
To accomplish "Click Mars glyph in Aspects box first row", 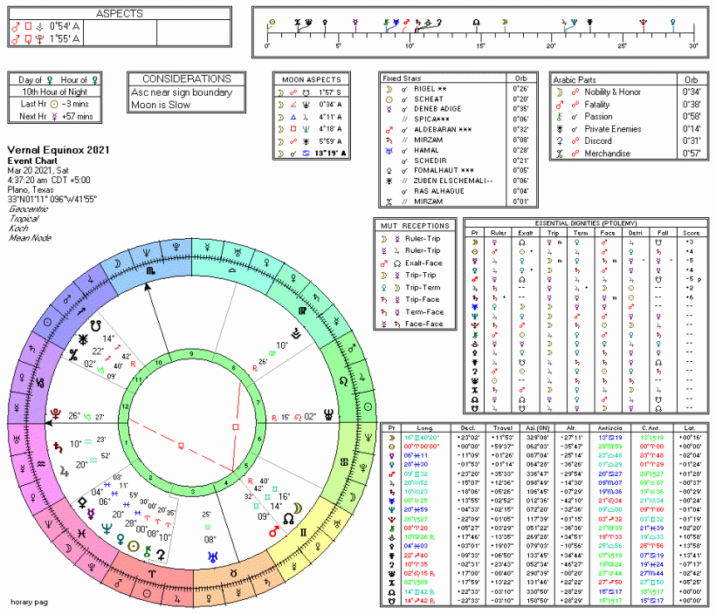I will [x=14, y=26].
